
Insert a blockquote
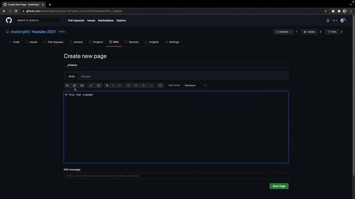[143, 86]
